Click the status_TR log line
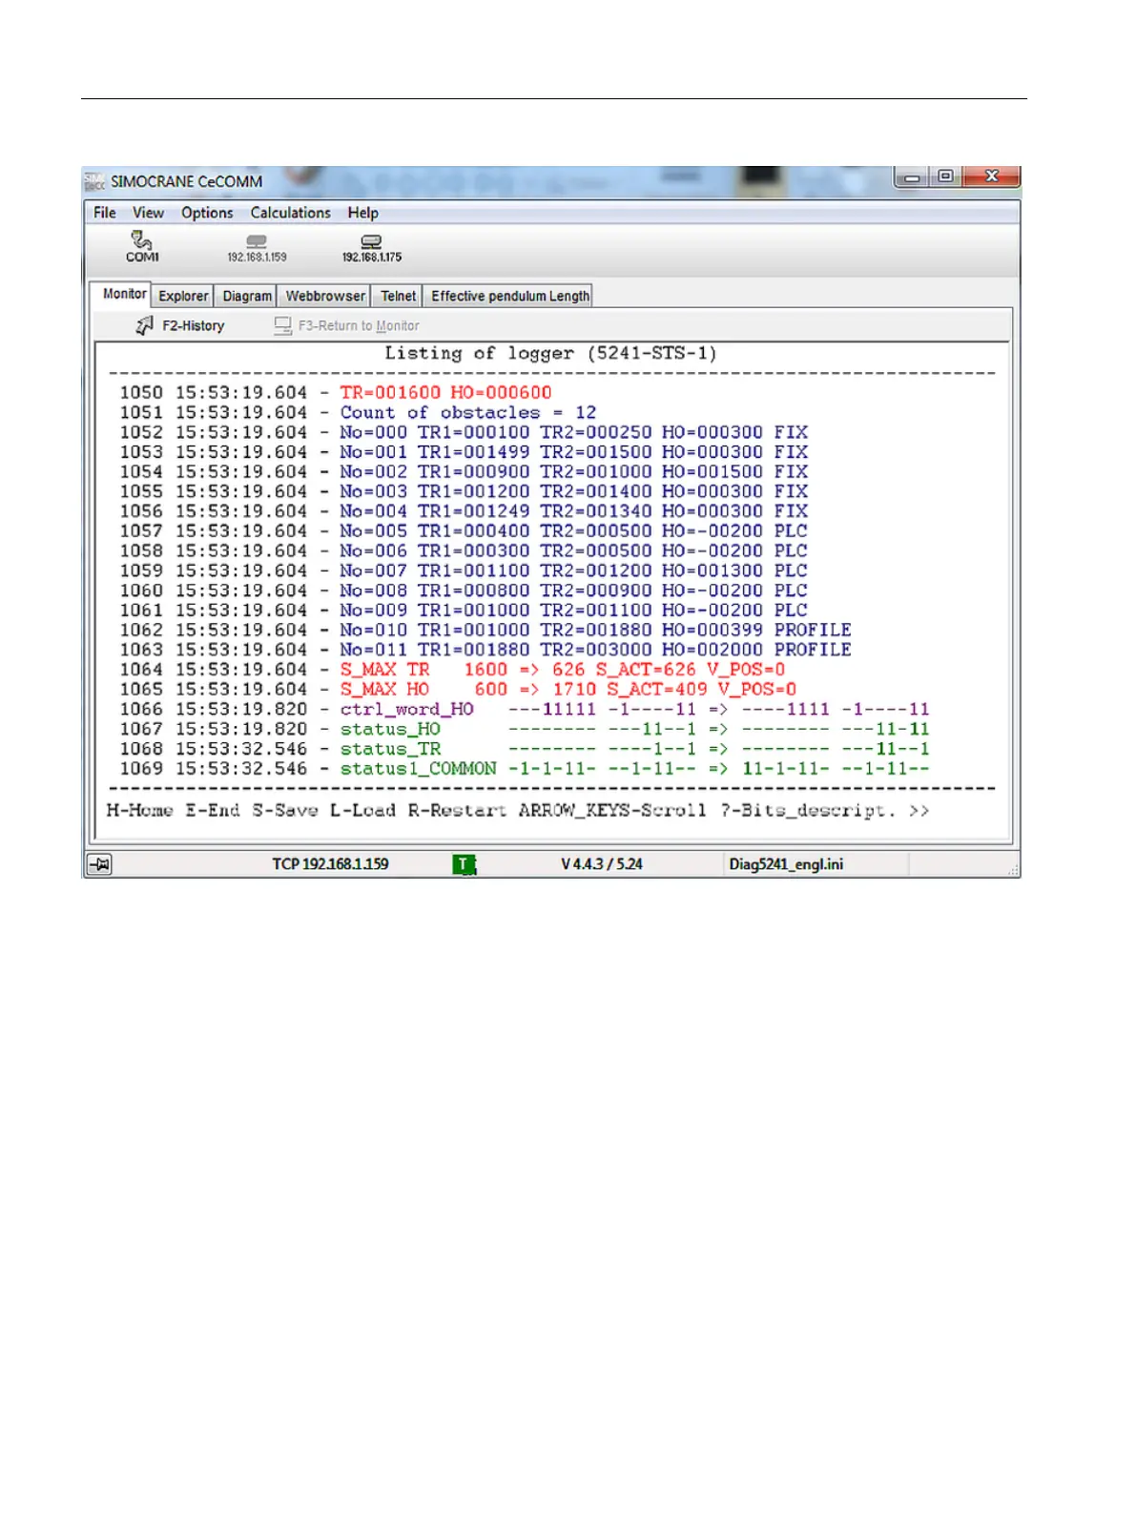Screen dimensions: 1136x1514 click(x=525, y=749)
